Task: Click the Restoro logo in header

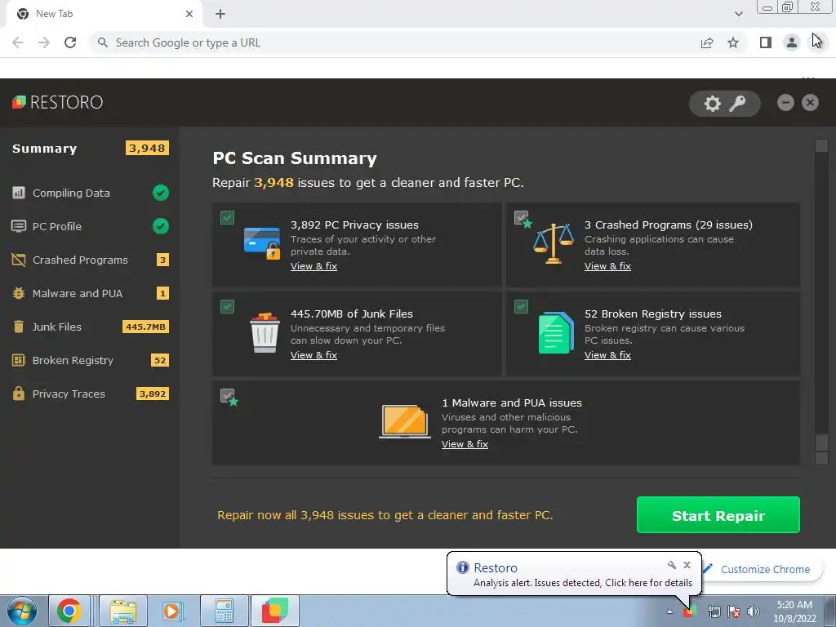Action: click(58, 102)
